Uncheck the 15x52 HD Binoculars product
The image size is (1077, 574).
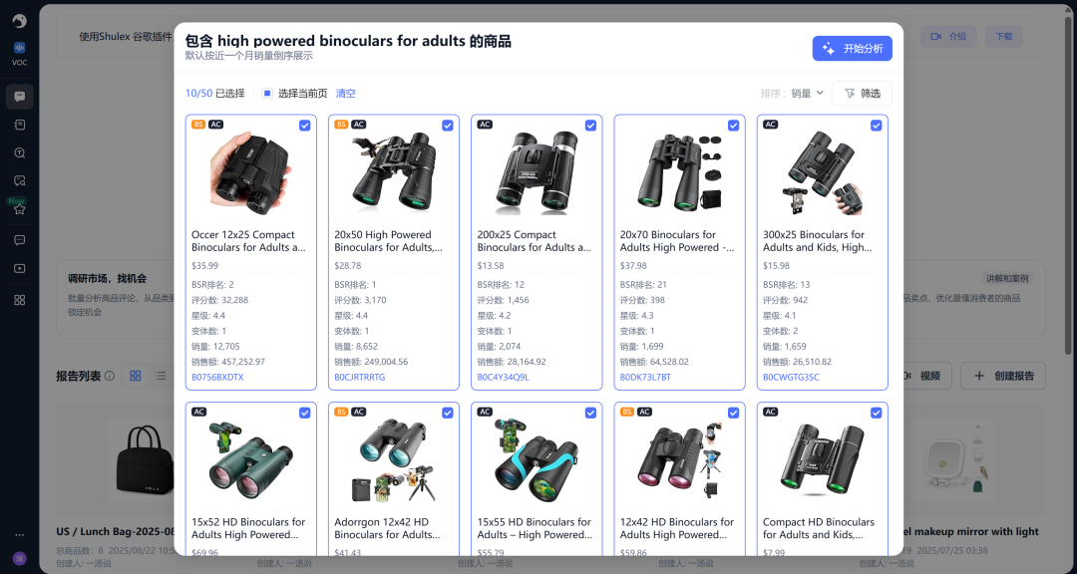pos(305,413)
